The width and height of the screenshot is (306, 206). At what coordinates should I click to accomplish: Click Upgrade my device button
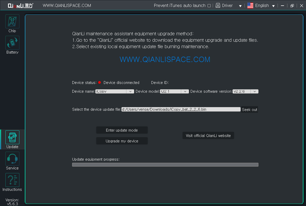click(x=122, y=141)
